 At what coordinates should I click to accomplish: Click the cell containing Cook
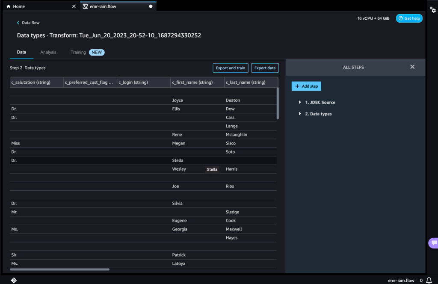point(251,221)
